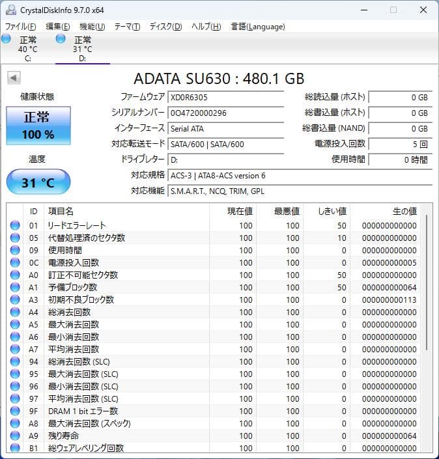Click the previous disk arrow button

(14, 78)
